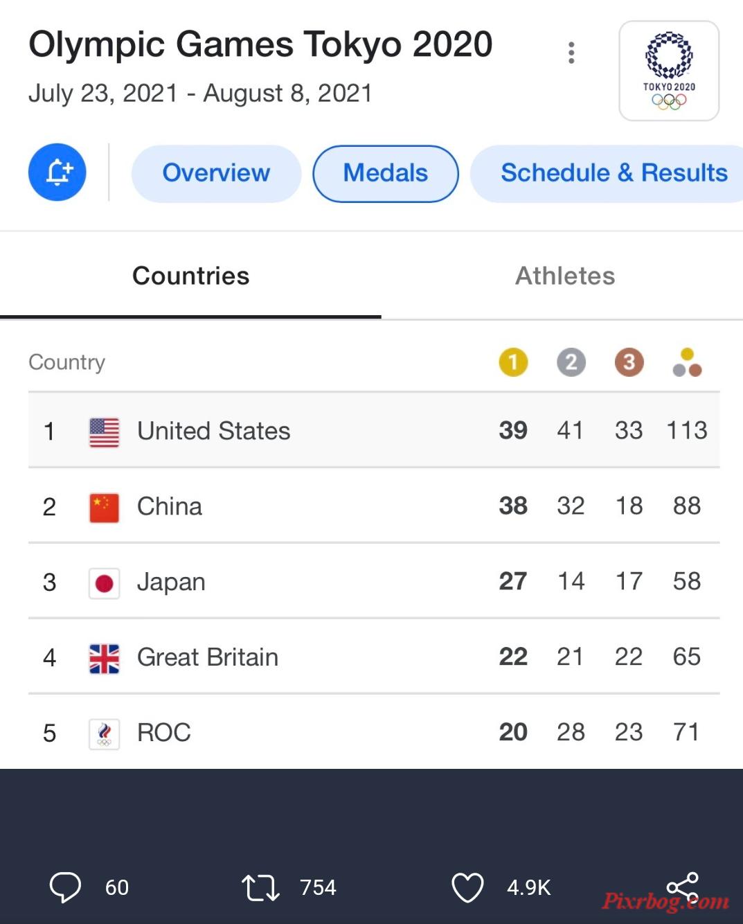
Task: Select the Countries tab
Action: tap(190, 276)
